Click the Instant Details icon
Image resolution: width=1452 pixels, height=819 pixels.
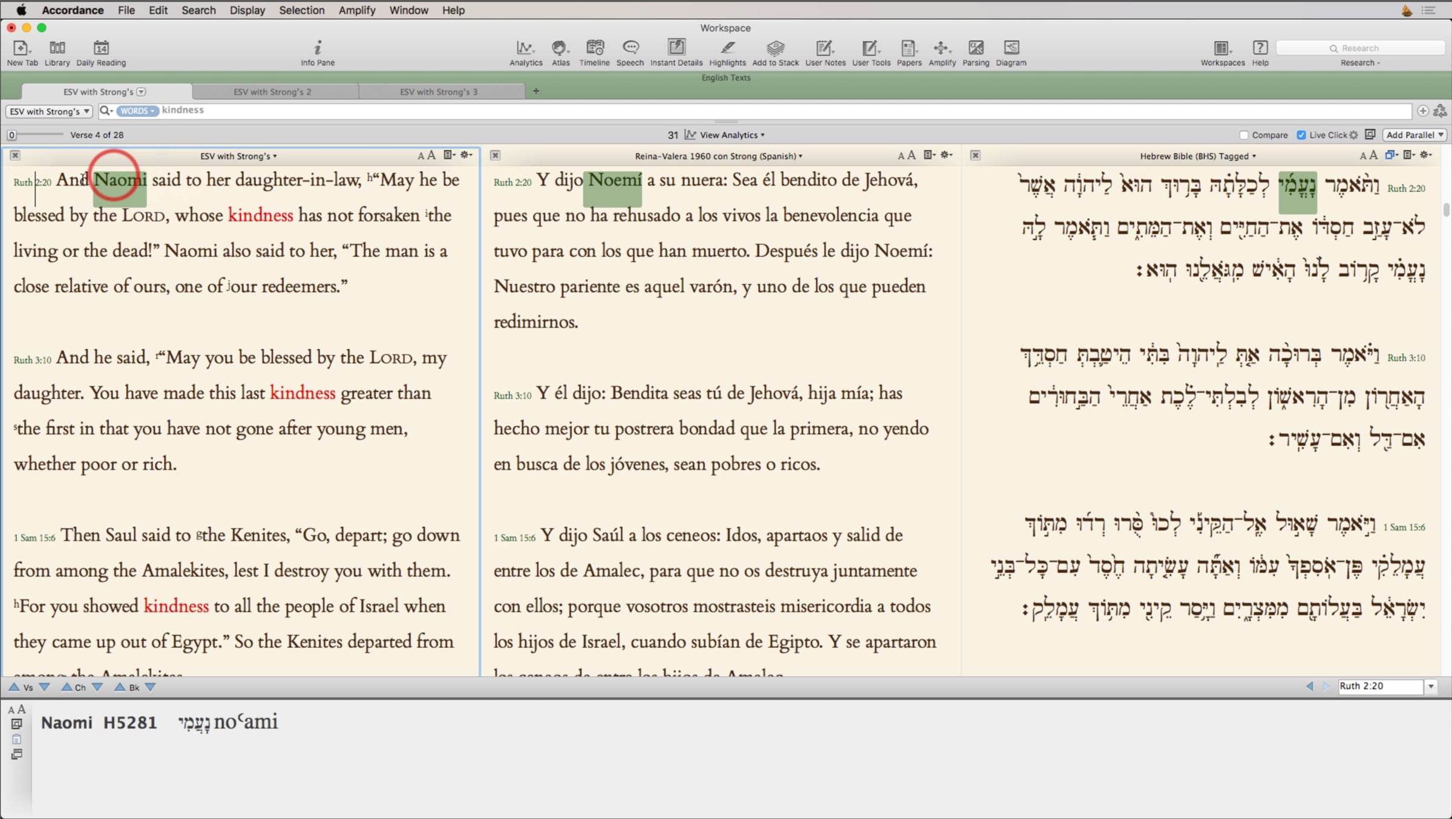click(676, 52)
